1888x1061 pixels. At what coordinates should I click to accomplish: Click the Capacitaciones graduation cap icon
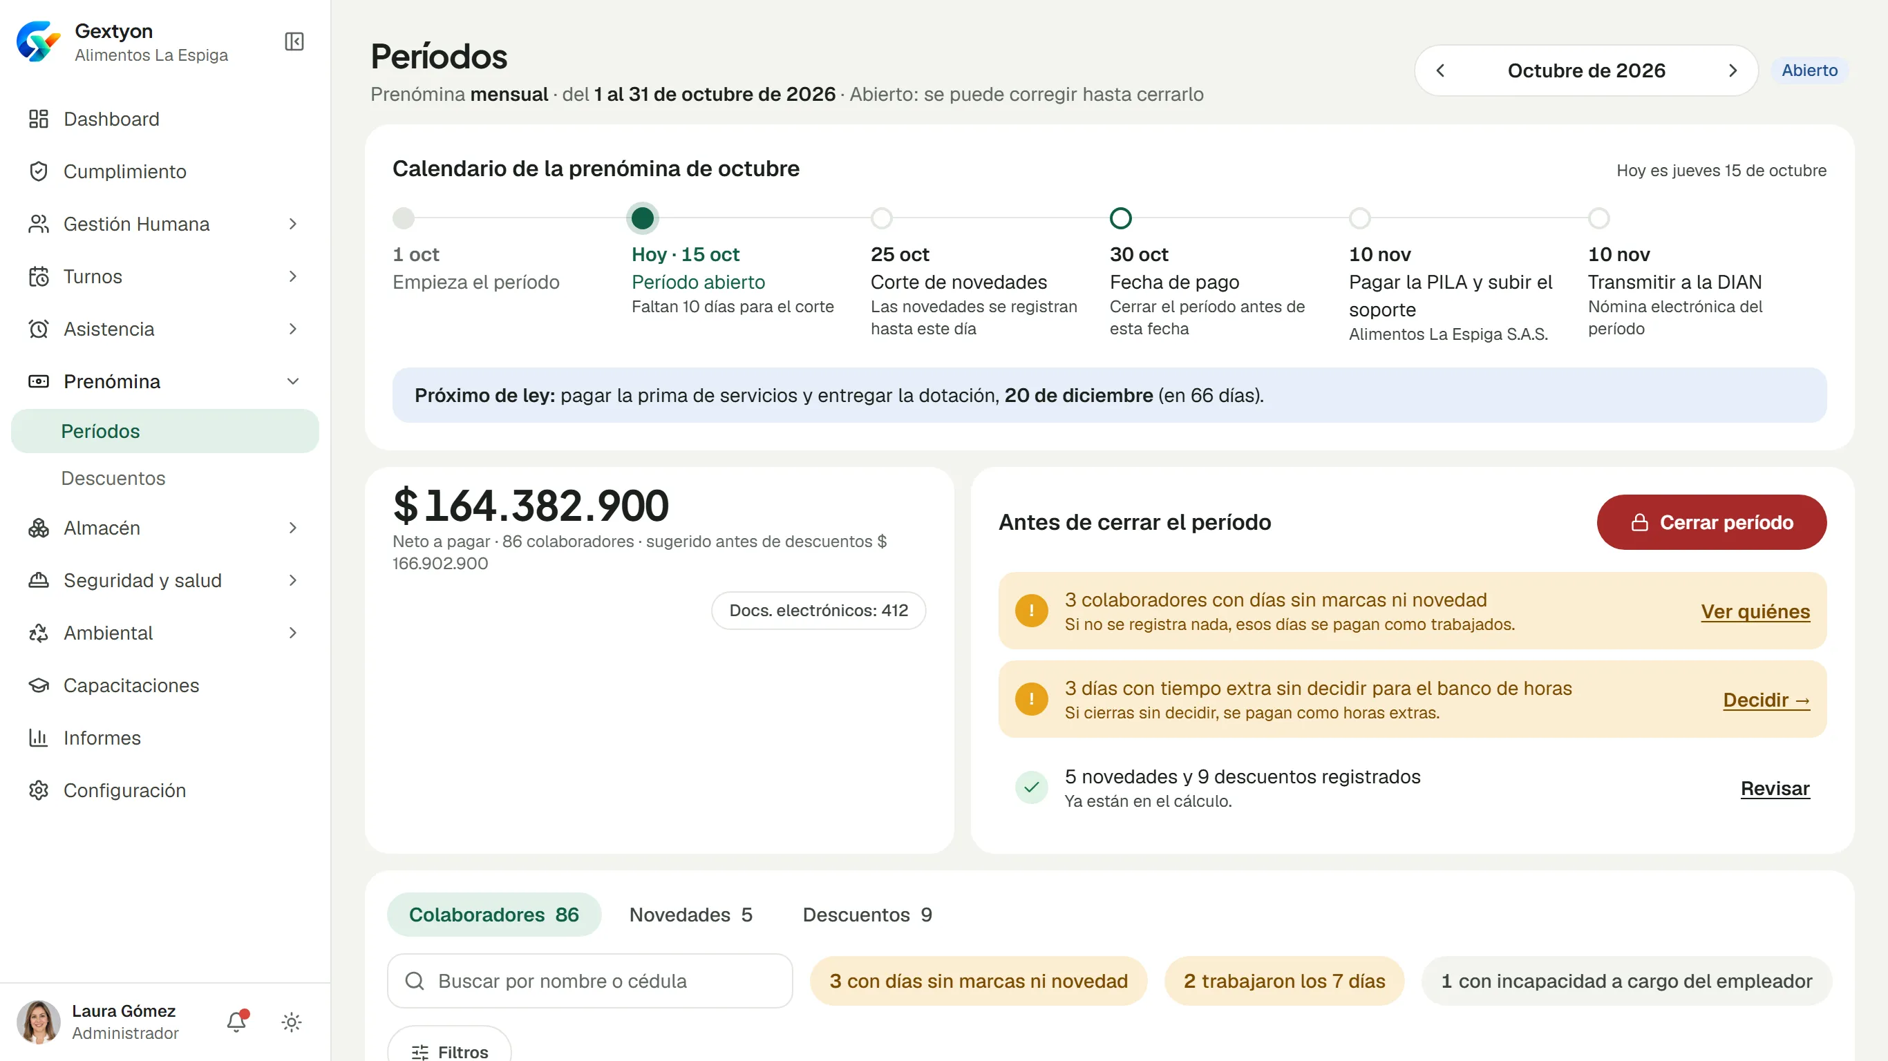pyautogui.click(x=39, y=685)
